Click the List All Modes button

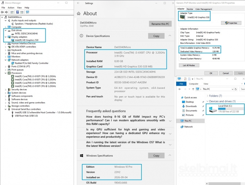point(189,65)
